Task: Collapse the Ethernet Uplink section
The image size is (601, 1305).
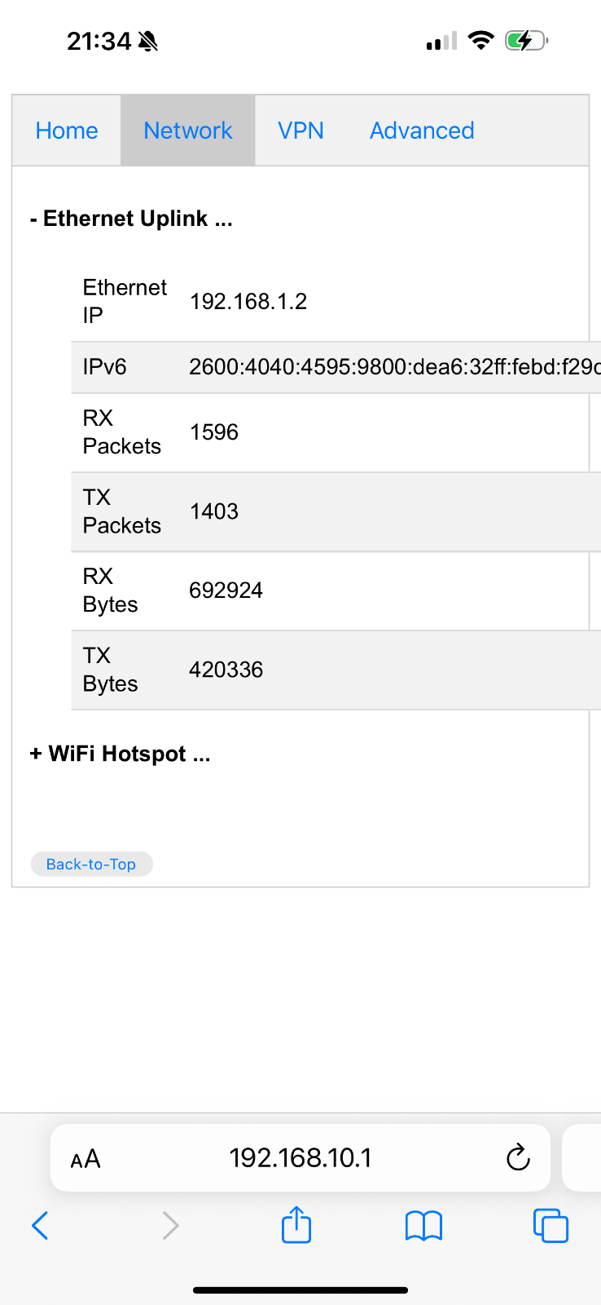Action: (x=131, y=219)
